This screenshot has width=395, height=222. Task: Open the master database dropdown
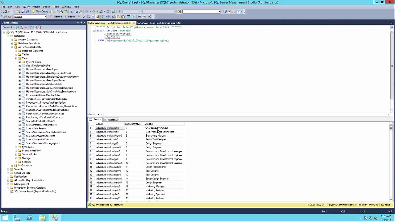[45, 17]
